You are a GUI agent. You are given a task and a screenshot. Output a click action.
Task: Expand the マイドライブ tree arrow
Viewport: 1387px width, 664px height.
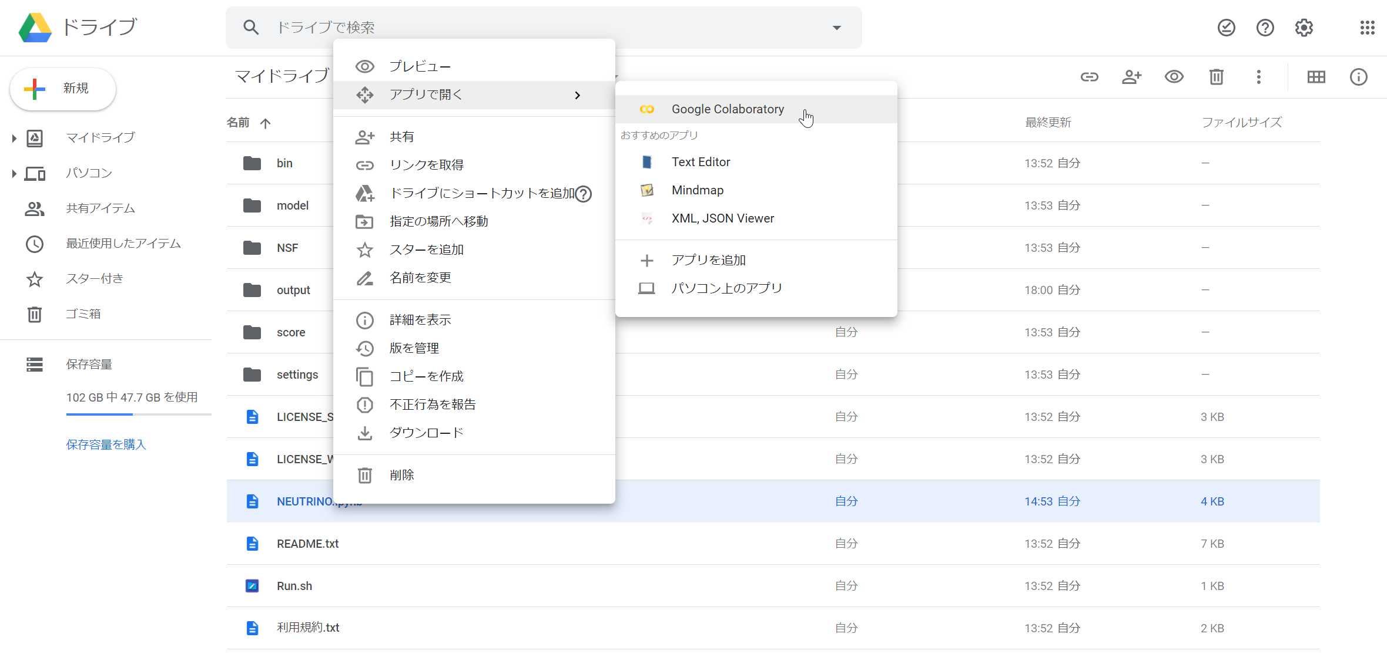coord(14,139)
